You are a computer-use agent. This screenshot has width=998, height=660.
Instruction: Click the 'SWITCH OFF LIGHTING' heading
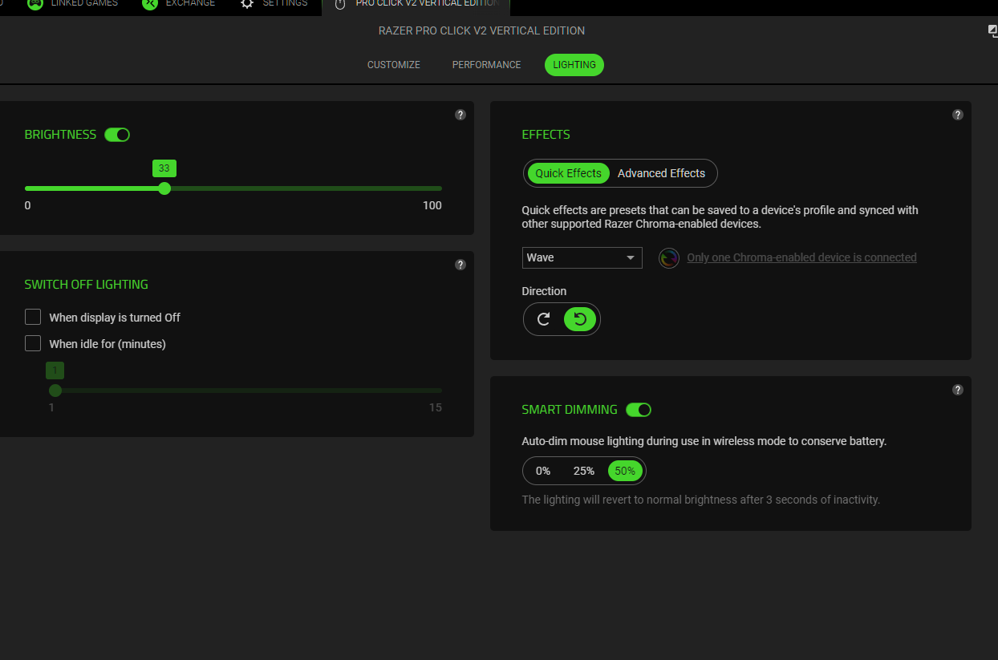[87, 285]
